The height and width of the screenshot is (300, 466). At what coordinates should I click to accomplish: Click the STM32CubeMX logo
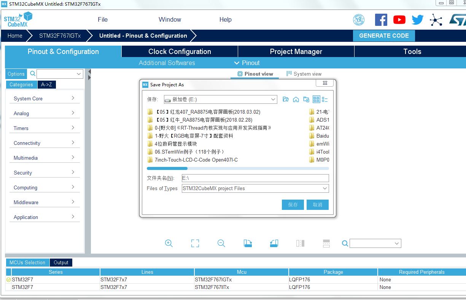click(x=18, y=20)
